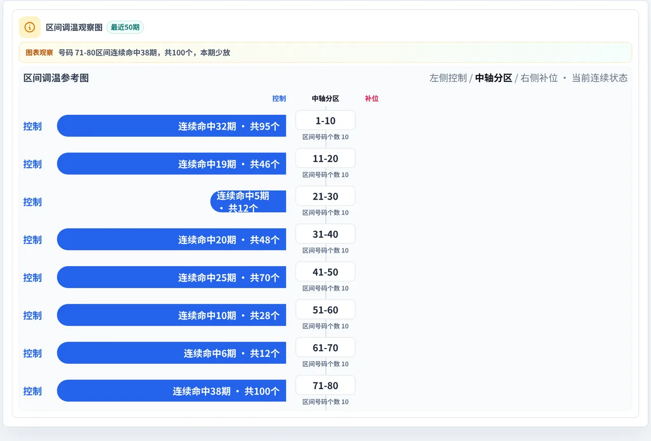Click the 1-10 range box
Viewport: 651px width, 441px height.
(x=325, y=120)
